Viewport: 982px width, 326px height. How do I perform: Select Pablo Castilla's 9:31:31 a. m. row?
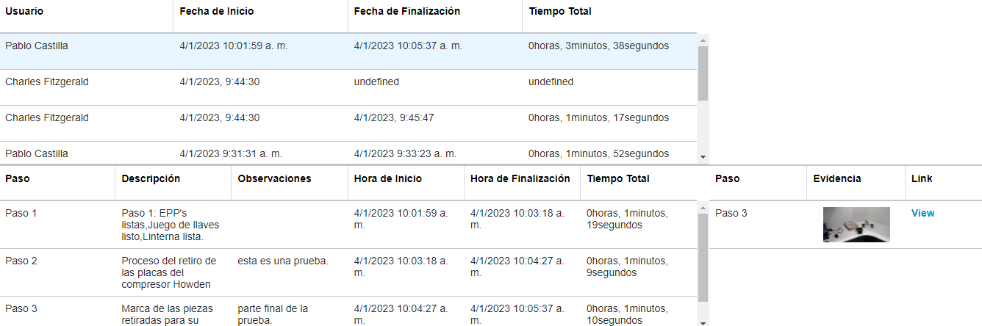tap(348, 153)
